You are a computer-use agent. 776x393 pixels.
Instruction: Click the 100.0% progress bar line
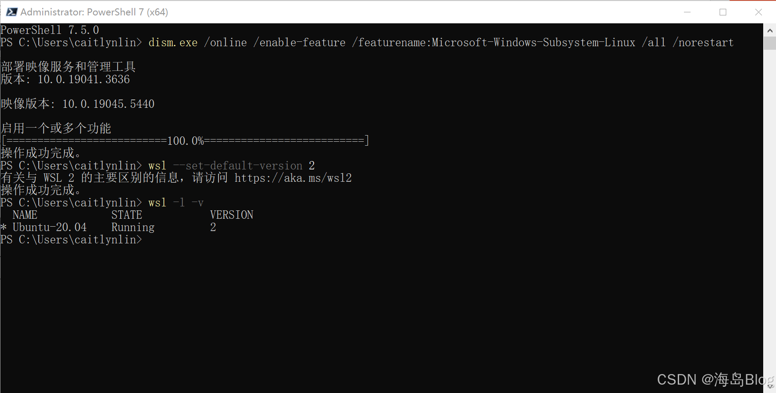(185, 140)
